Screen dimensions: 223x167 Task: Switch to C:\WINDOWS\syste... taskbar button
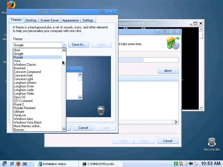101,164
